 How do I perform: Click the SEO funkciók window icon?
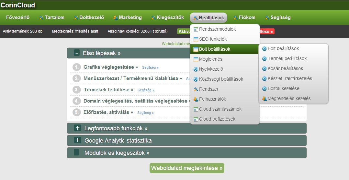(196, 39)
